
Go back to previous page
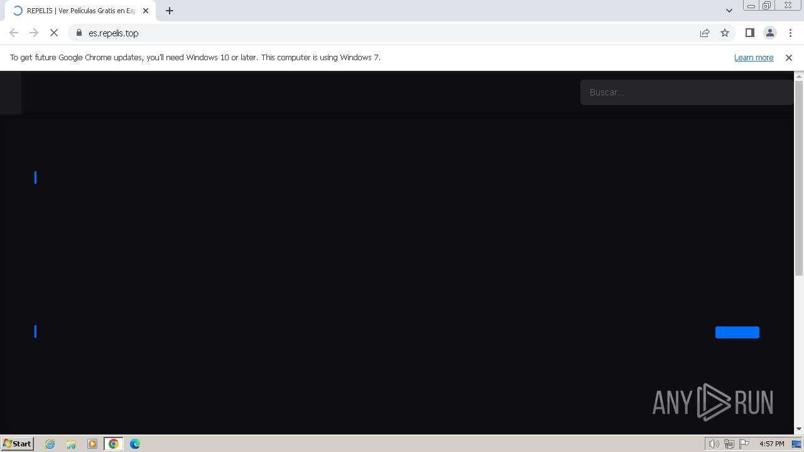[x=14, y=33]
